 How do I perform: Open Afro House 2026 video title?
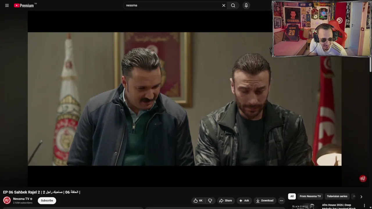(x=339, y=206)
